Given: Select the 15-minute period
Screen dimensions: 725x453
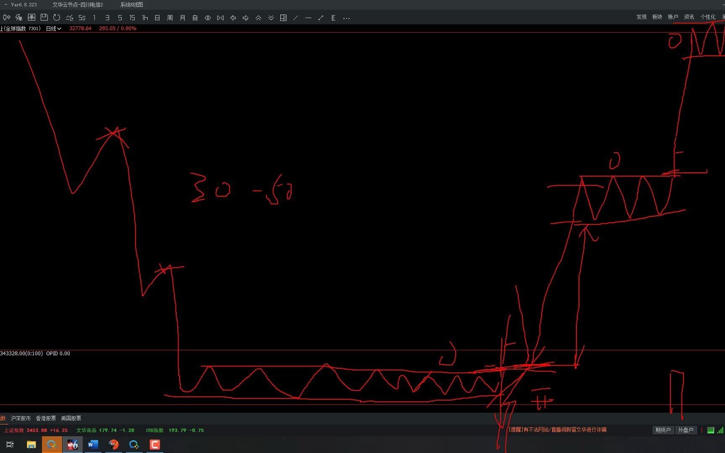Looking at the screenshot, I should [132, 18].
